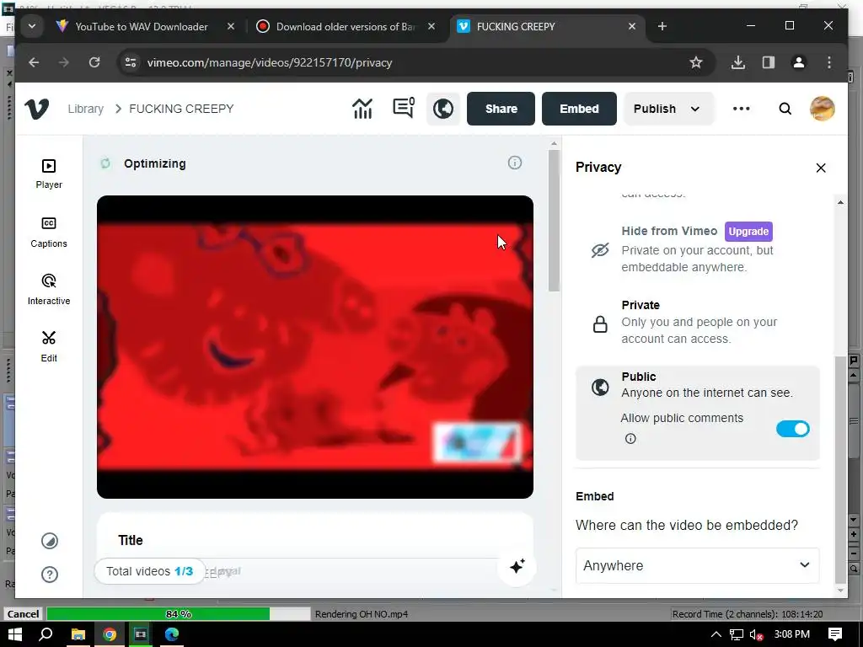Open the comments review icon
The height and width of the screenshot is (647, 863).
click(404, 108)
